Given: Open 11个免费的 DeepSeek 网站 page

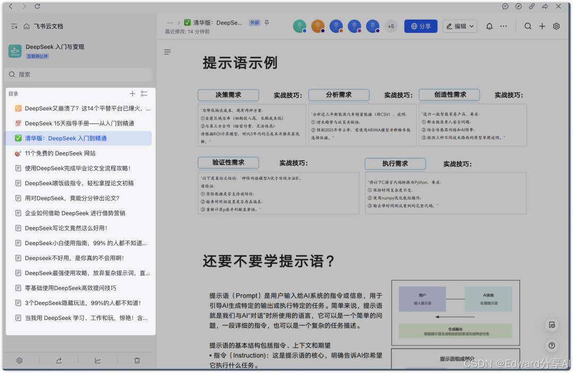Looking at the screenshot, I should (79, 153).
